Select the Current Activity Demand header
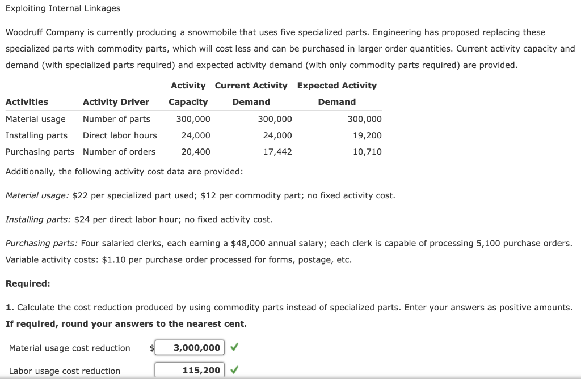The image size is (581, 379). pos(251,93)
